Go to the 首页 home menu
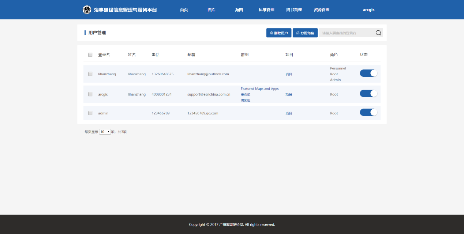 click(x=184, y=10)
